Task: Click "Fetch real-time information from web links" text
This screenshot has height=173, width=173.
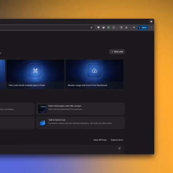Action: (x=65, y=109)
